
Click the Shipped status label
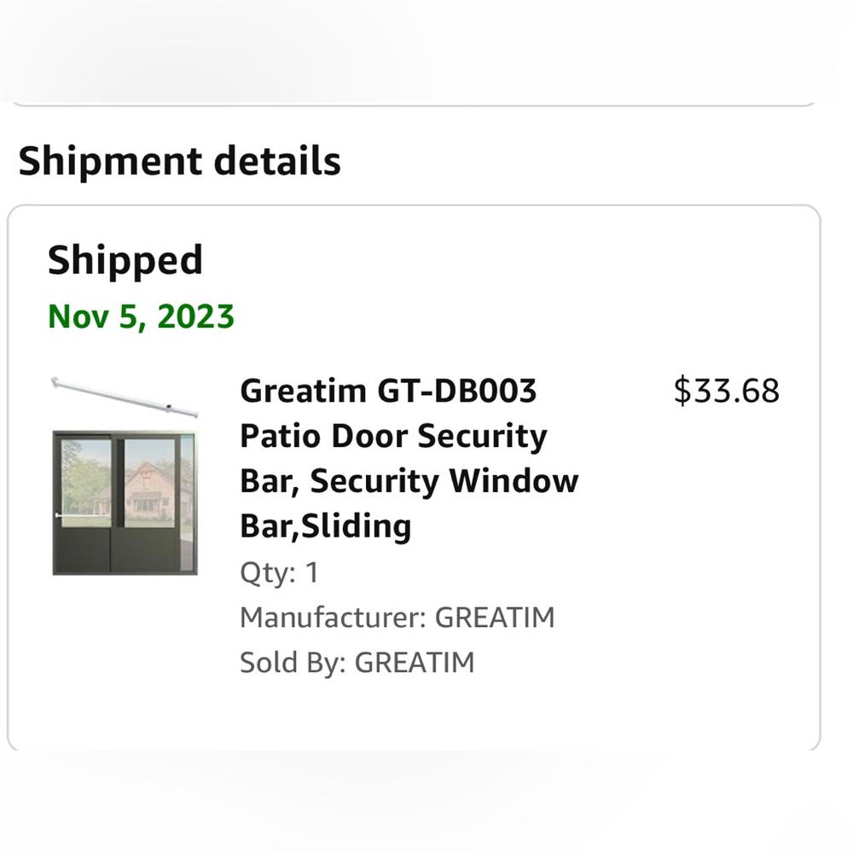coord(125,260)
